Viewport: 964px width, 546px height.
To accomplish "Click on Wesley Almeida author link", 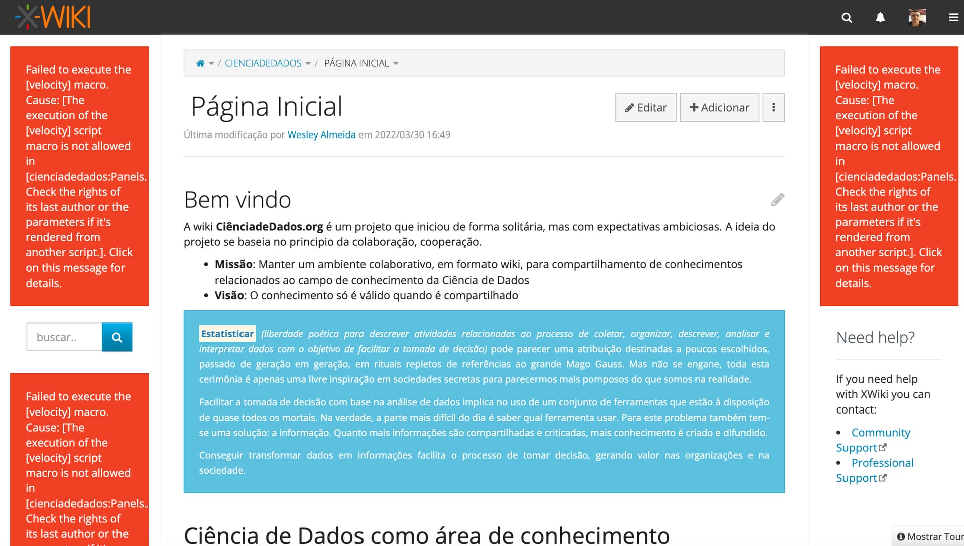I will coord(321,134).
